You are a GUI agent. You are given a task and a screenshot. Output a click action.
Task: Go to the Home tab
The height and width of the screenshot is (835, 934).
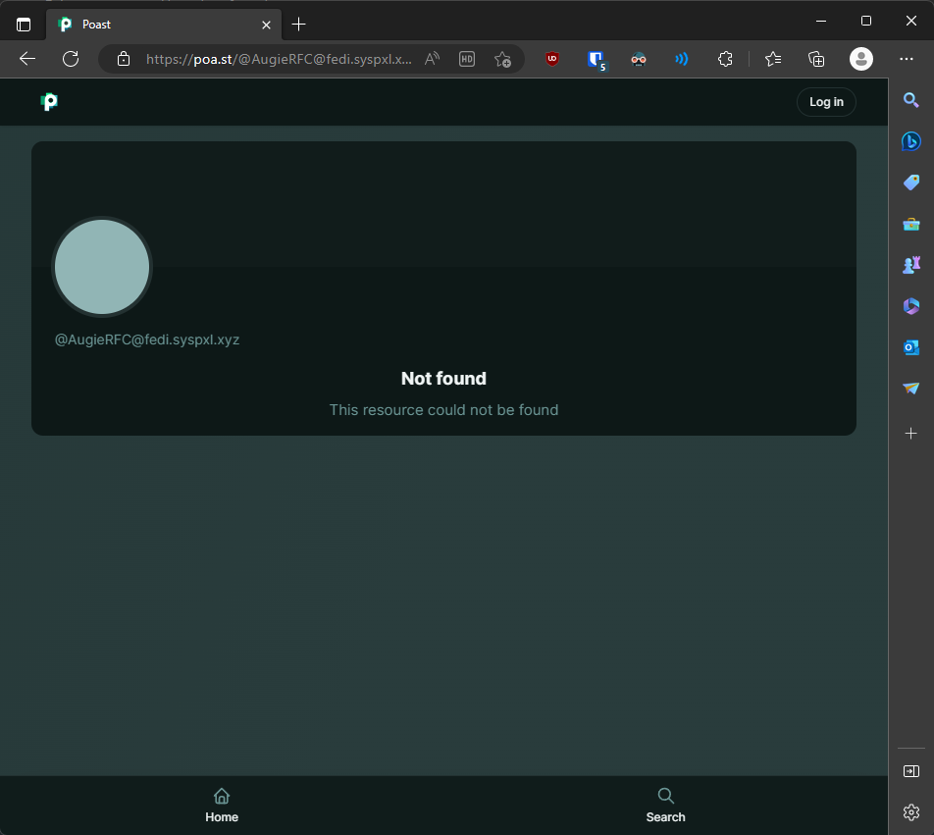pos(222,805)
